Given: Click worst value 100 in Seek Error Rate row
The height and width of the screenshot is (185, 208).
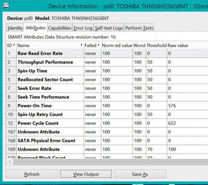Looking at the screenshot, I should (x=138, y=88).
